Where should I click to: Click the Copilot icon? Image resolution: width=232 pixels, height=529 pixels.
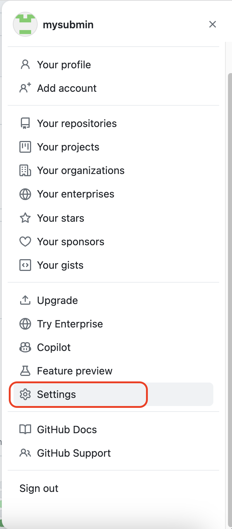25,348
